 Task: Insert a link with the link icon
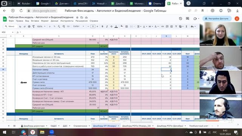163,26
